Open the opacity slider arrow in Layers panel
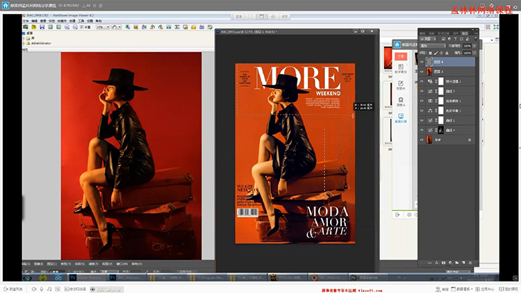 (x=474, y=46)
